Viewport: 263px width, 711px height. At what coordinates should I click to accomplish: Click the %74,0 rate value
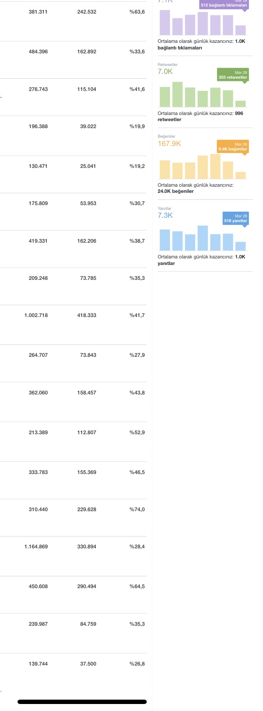click(x=137, y=509)
